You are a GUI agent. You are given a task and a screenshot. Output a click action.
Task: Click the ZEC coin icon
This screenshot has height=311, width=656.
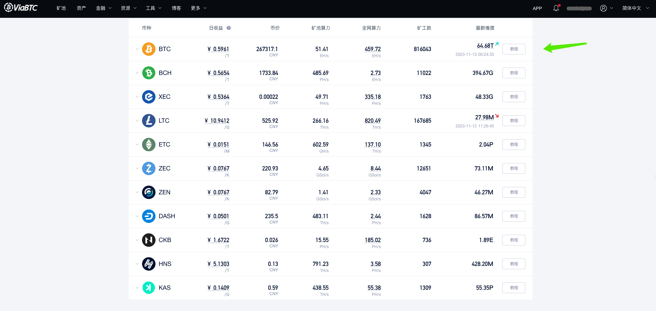pyautogui.click(x=148, y=168)
